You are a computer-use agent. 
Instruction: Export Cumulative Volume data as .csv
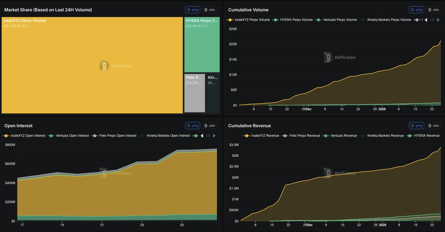(x=434, y=10)
